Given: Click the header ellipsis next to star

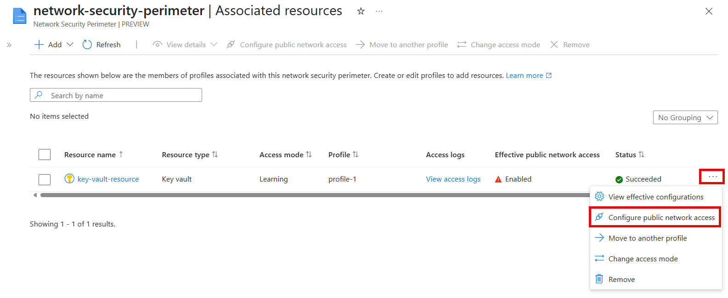Looking at the screenshot, I should 379,11.
